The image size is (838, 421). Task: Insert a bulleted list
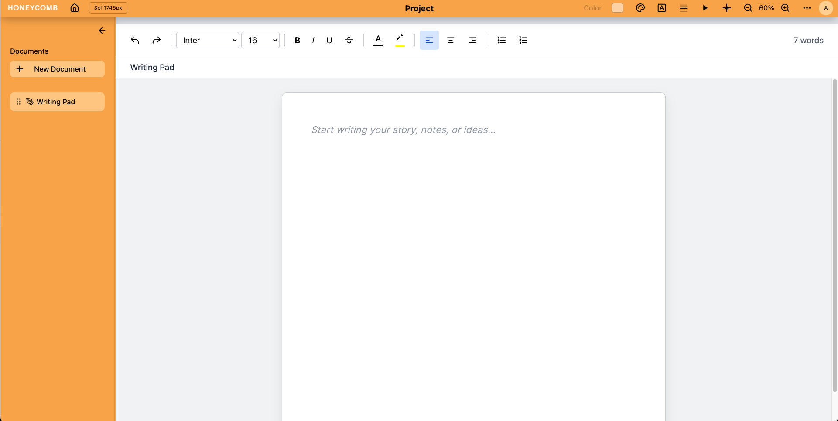point(501,40)
